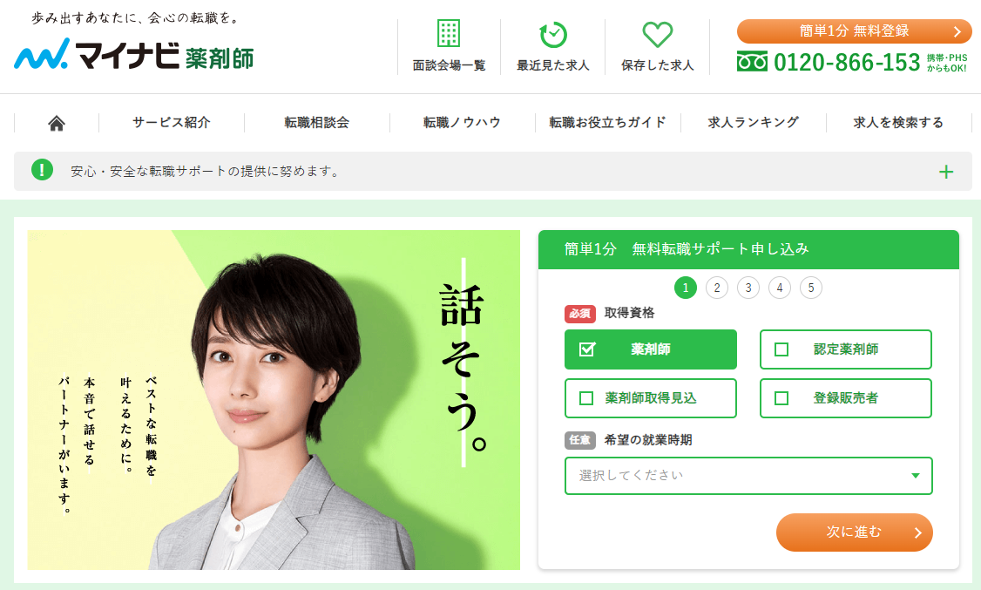The height and width of the screenshot is (590, 981).
Task: Open 転職お役立ちガイド menu item
Action: [x=607, y=123]
